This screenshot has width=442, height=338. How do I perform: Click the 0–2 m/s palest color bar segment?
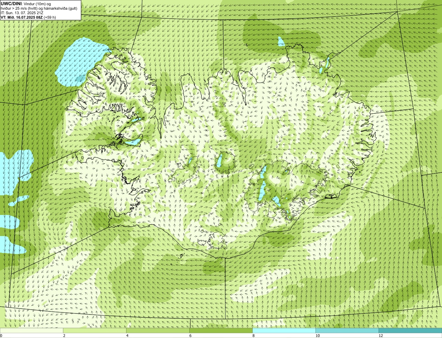tap(32, 330)
